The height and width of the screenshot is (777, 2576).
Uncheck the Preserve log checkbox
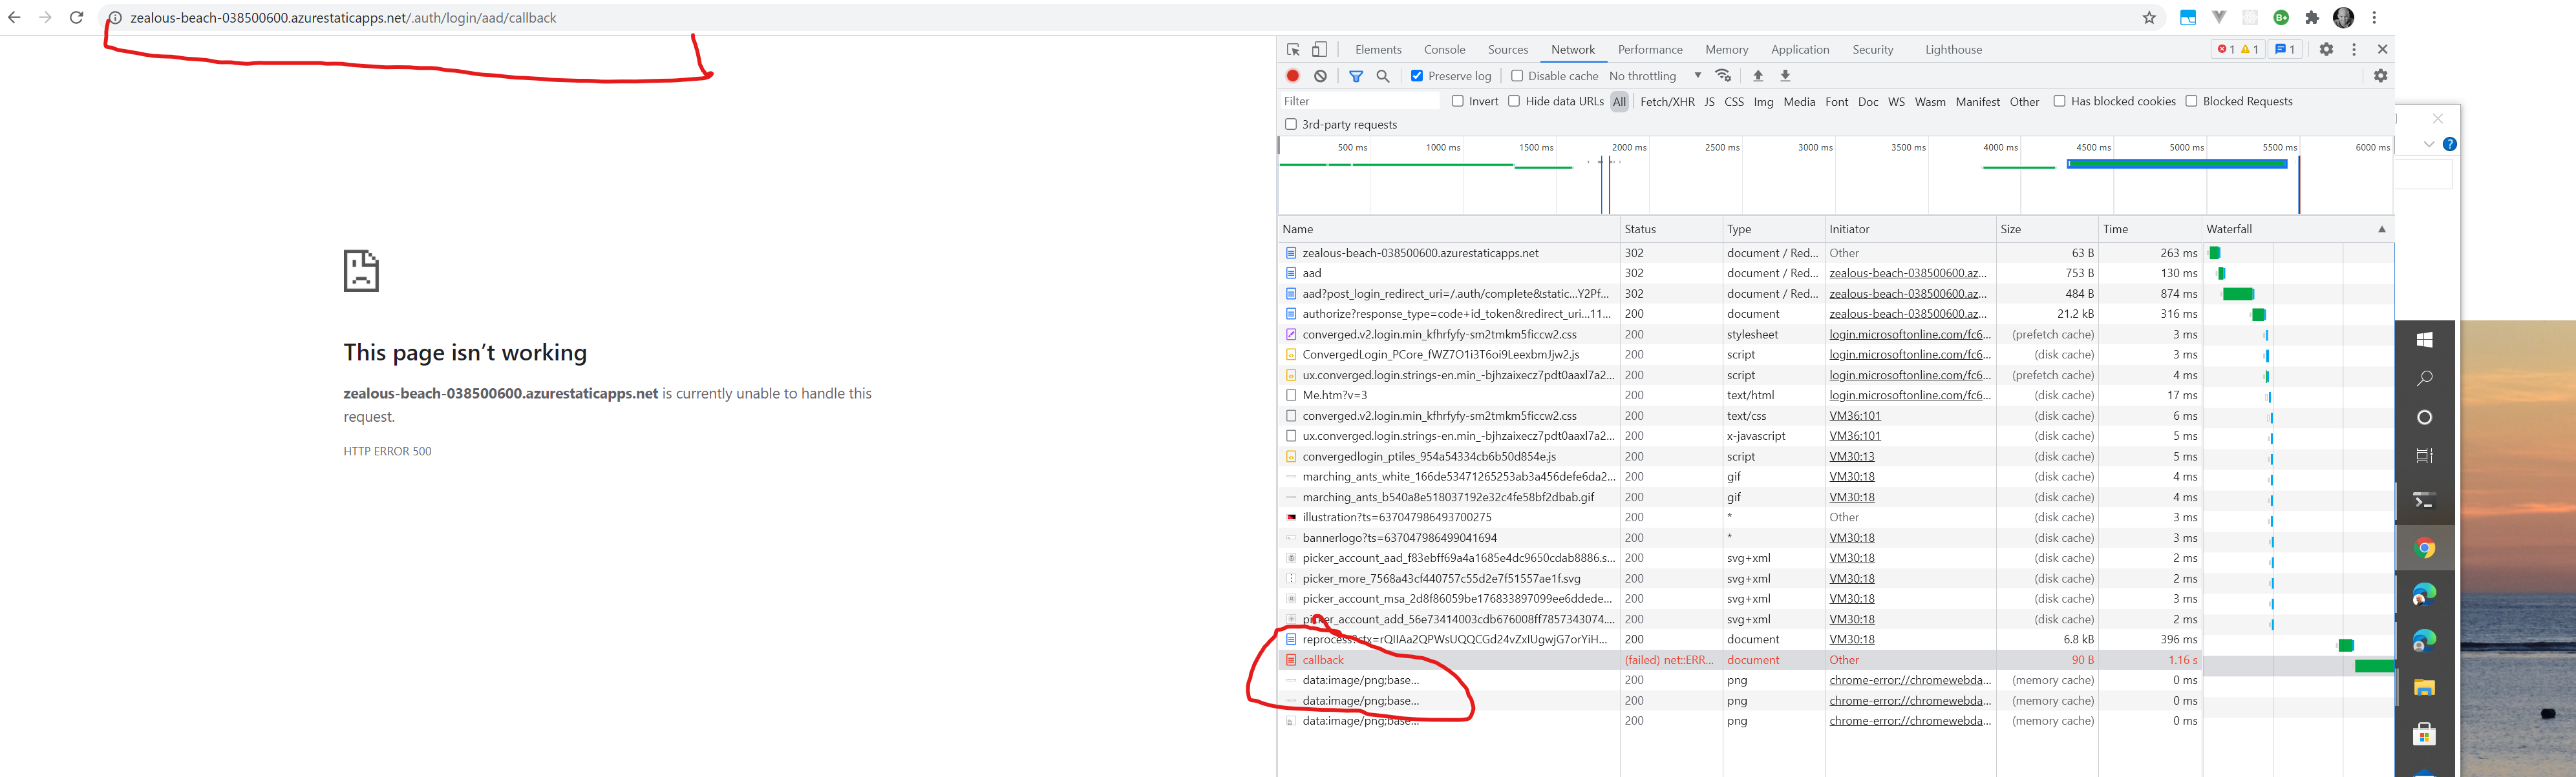[1417, 76]
